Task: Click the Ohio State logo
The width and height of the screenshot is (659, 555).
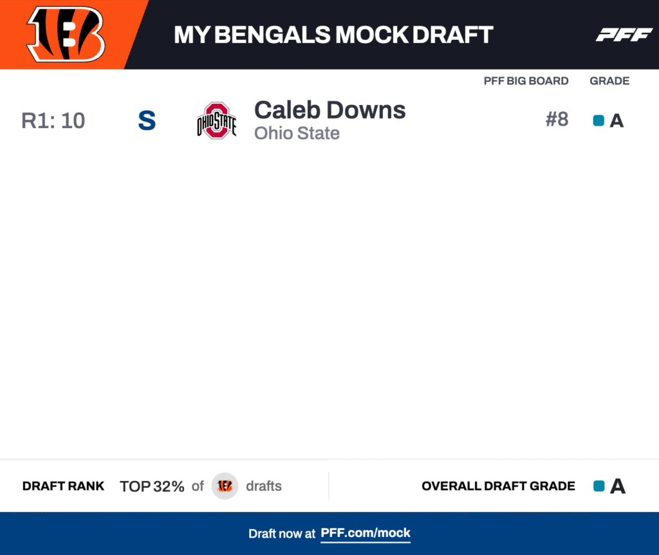Action: 216,120
